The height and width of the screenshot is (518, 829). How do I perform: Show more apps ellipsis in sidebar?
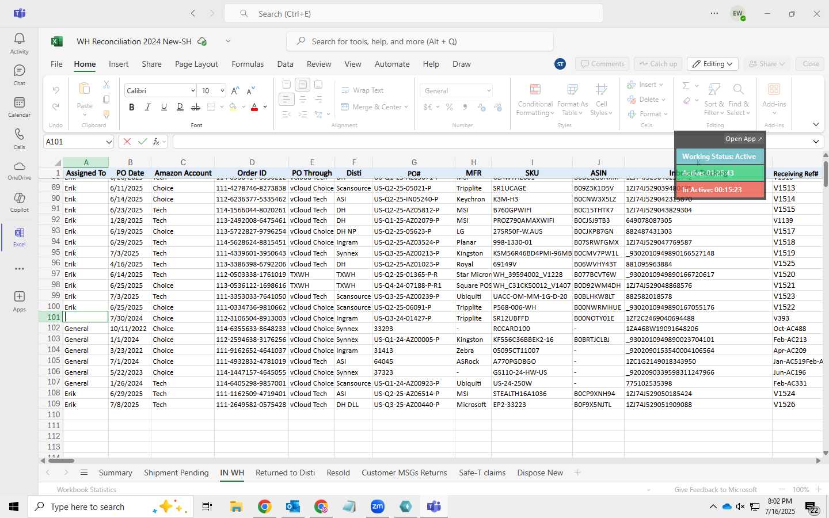[19, 268]
